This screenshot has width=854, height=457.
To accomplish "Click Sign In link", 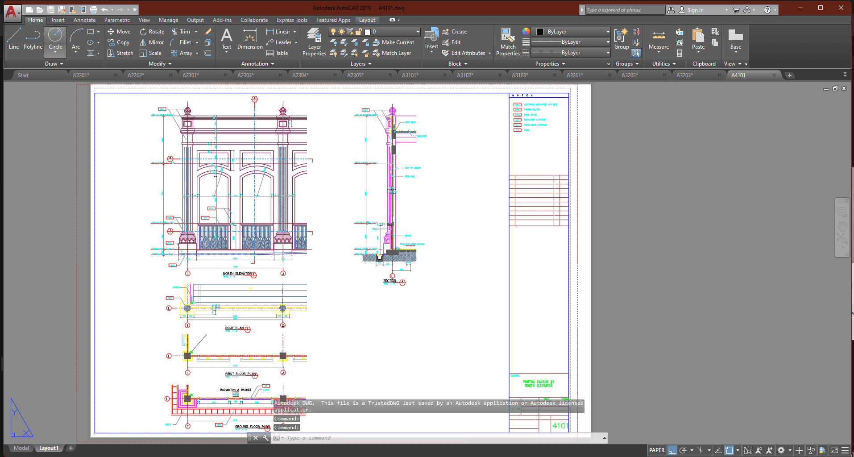I will point(695,10).
